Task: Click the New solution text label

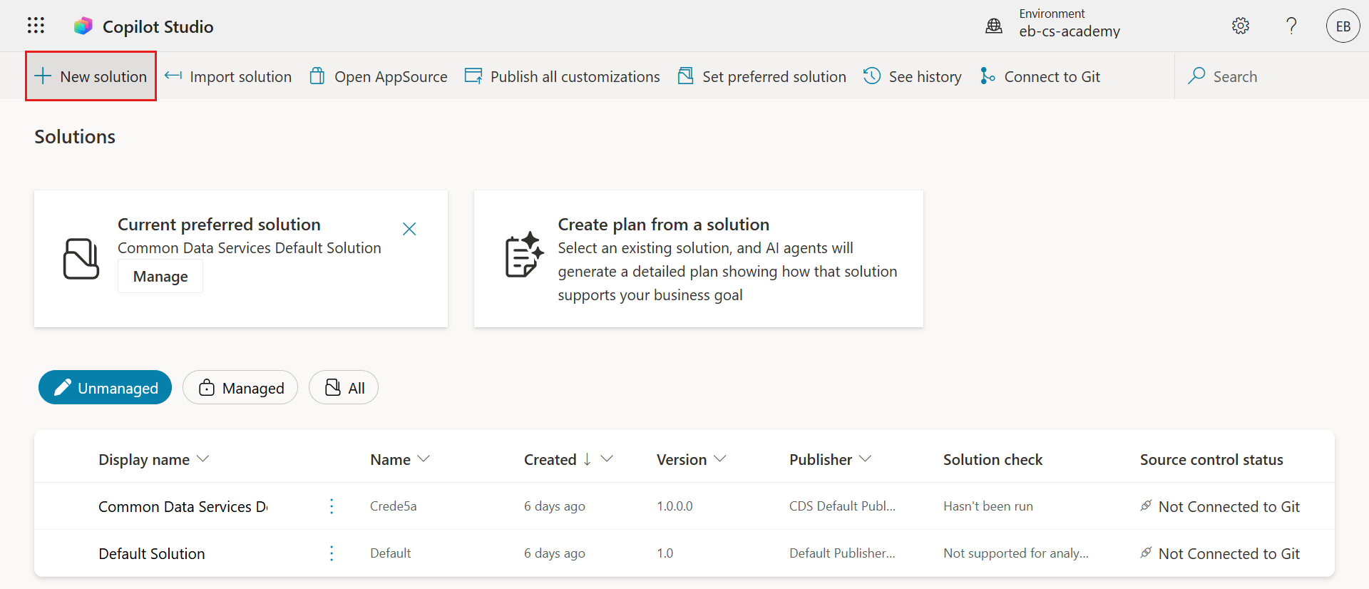Action: coord(103,76)
